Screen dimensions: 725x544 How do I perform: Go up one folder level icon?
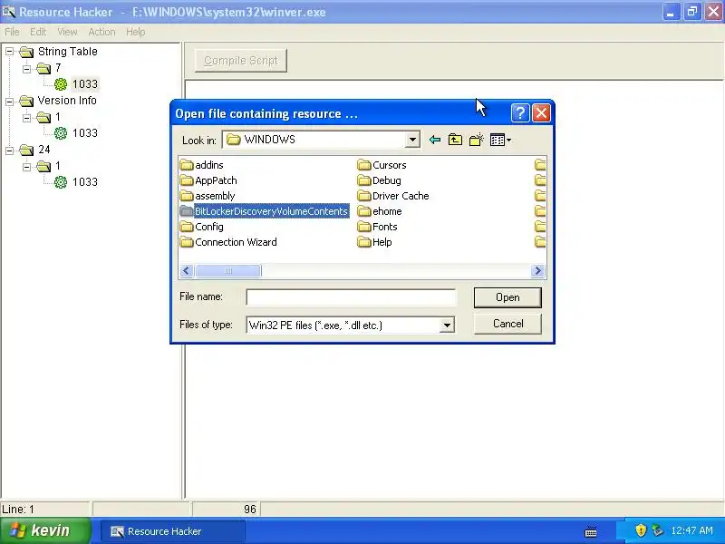click(455, 140)
